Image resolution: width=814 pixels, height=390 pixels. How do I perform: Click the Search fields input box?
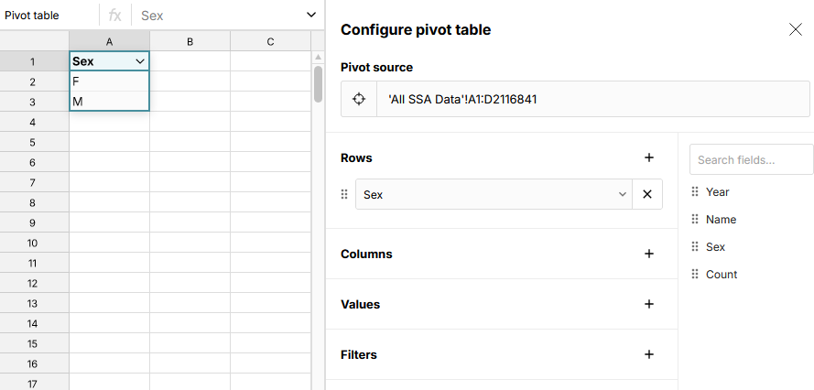point(751,159)
